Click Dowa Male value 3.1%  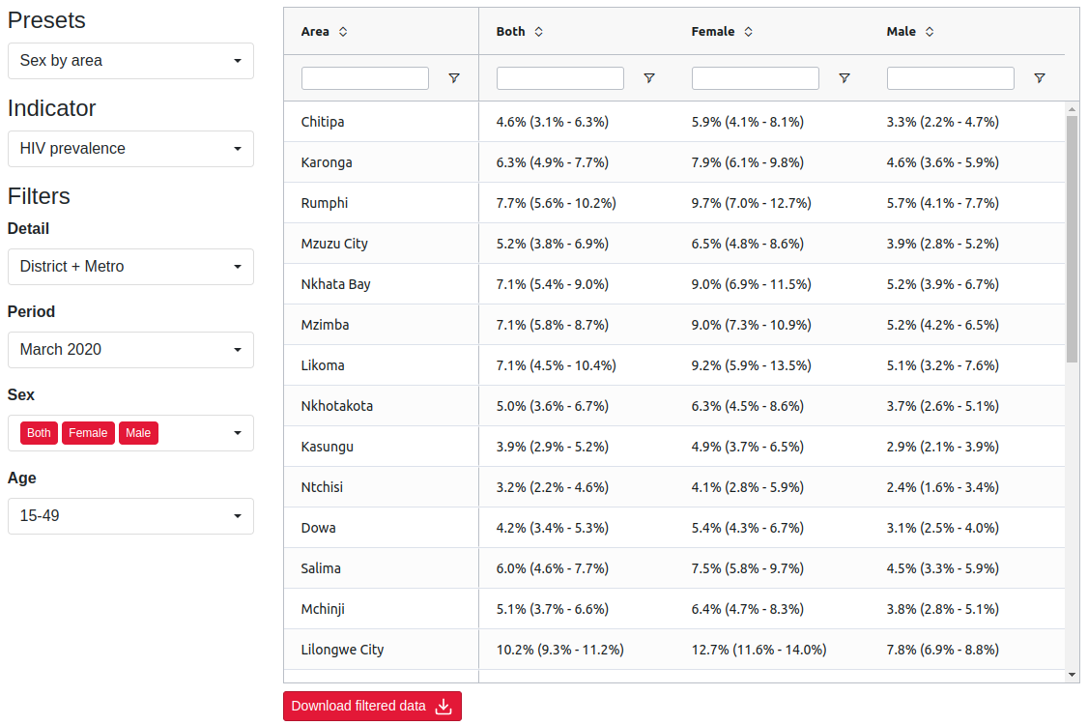pos(942,528)
